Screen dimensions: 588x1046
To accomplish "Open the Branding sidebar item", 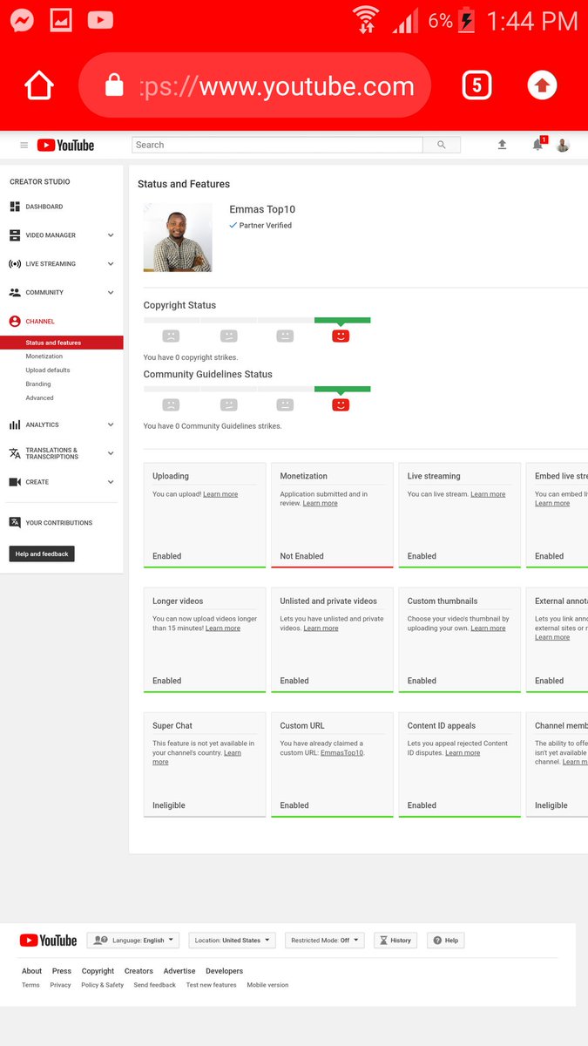I will click(38, 384).
